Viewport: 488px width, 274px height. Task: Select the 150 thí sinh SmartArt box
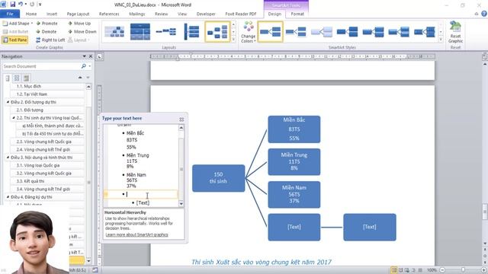(x=219, y=178)
